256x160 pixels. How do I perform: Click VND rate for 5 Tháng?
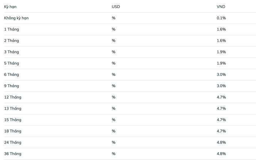[221, 63]
